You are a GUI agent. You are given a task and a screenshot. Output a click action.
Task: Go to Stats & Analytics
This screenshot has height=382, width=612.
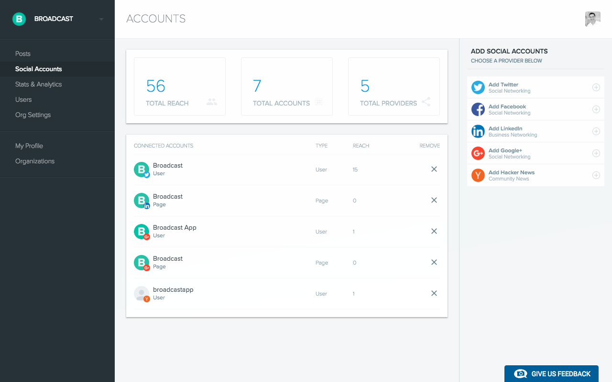point(39,85)
